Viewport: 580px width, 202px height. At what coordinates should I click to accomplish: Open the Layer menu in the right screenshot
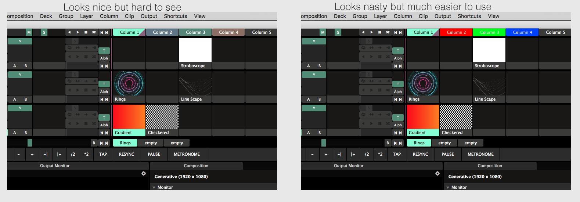point(381,16)
